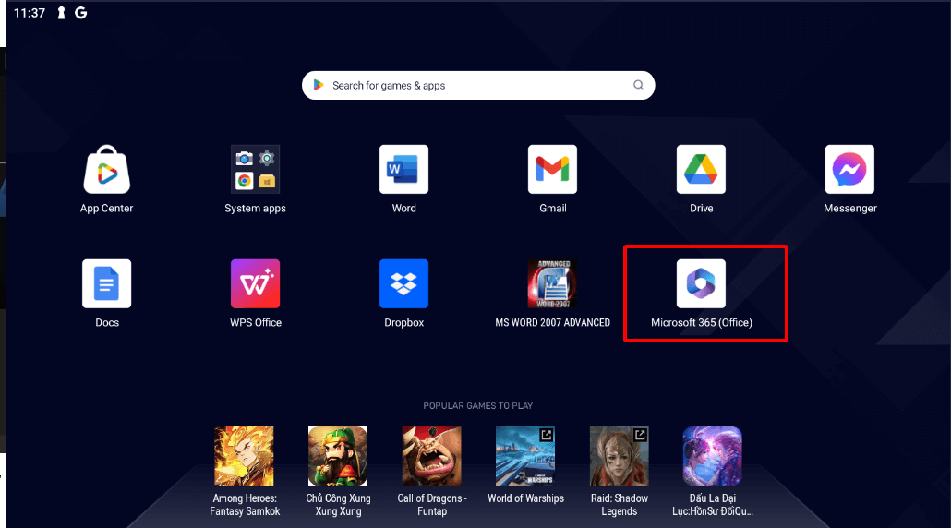Launch Microsoft 365 (Office)
The width and height of the screenshot is (951, 528).
point(701,283)
